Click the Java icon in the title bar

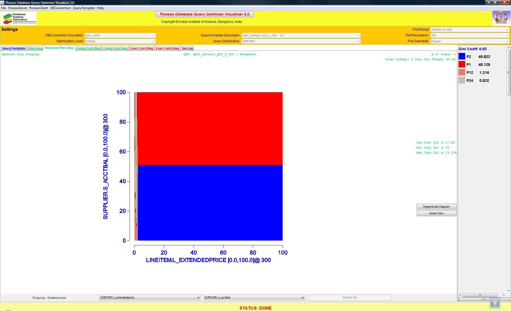(x=2, y=2)
